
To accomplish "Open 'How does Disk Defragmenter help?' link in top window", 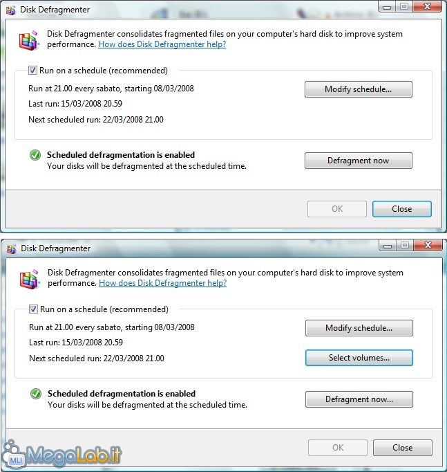I will tap(162, 44).
